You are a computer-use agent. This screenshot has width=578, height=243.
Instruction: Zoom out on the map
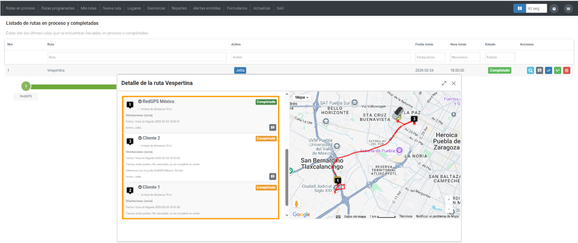[x=449, y=209]
